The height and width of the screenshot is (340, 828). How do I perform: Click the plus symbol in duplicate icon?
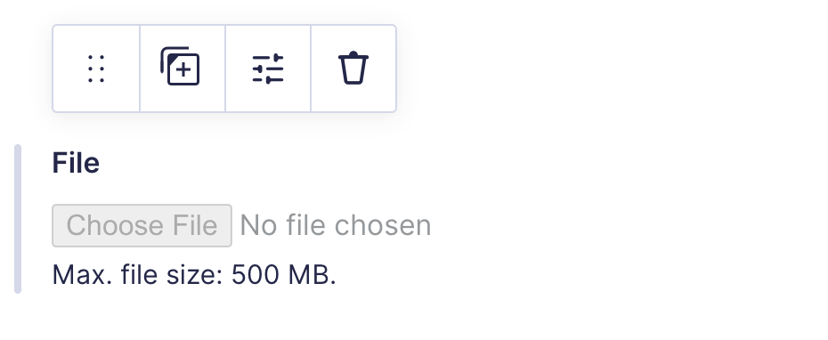(x=183, y=69)
